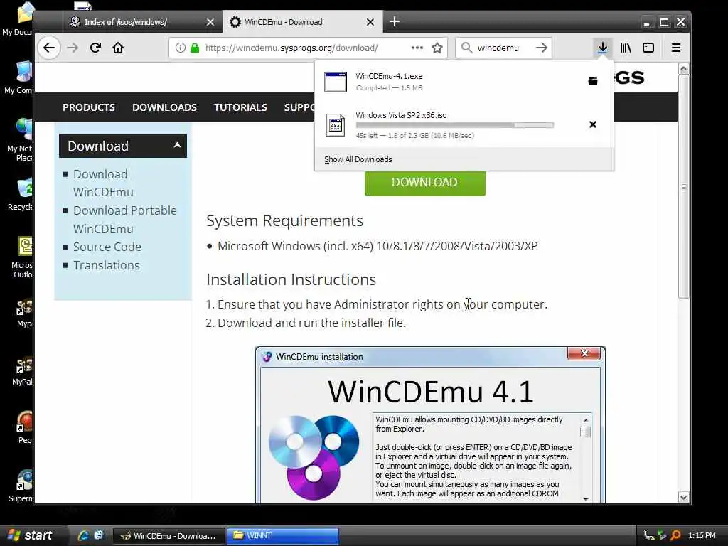Screen dimensions: 728x546
Task: Click the WinCDEmu installation screenshot image
Action: coord(430,425)
